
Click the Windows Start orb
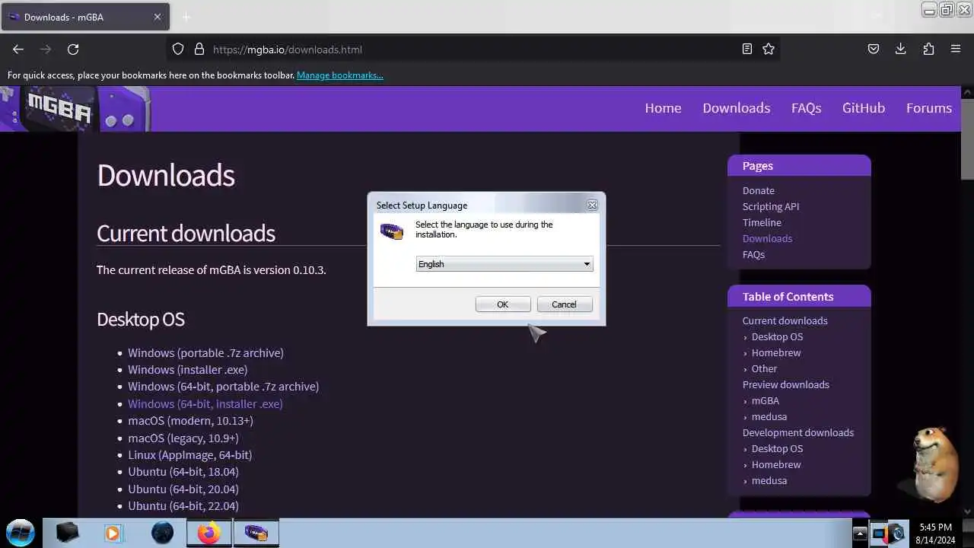tap(21, 532)
